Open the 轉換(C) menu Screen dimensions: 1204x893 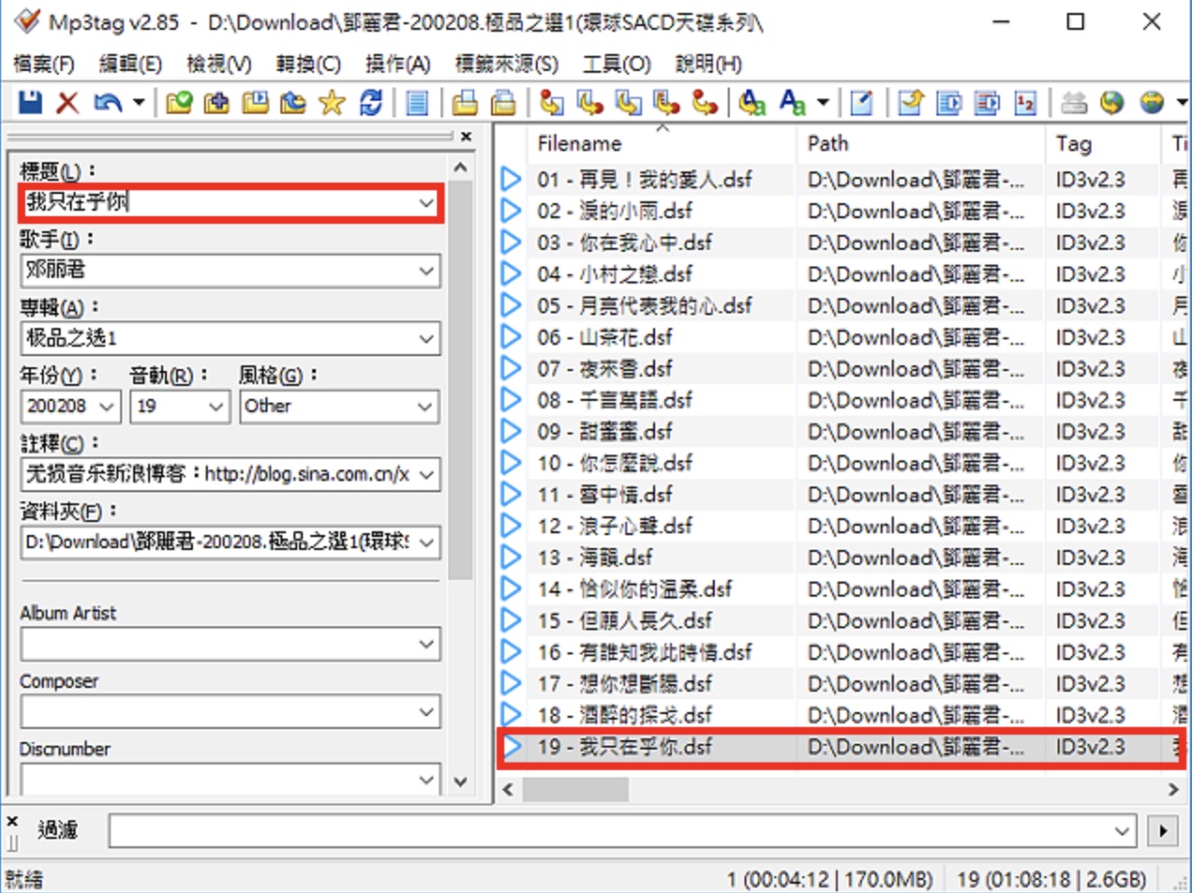308,63
